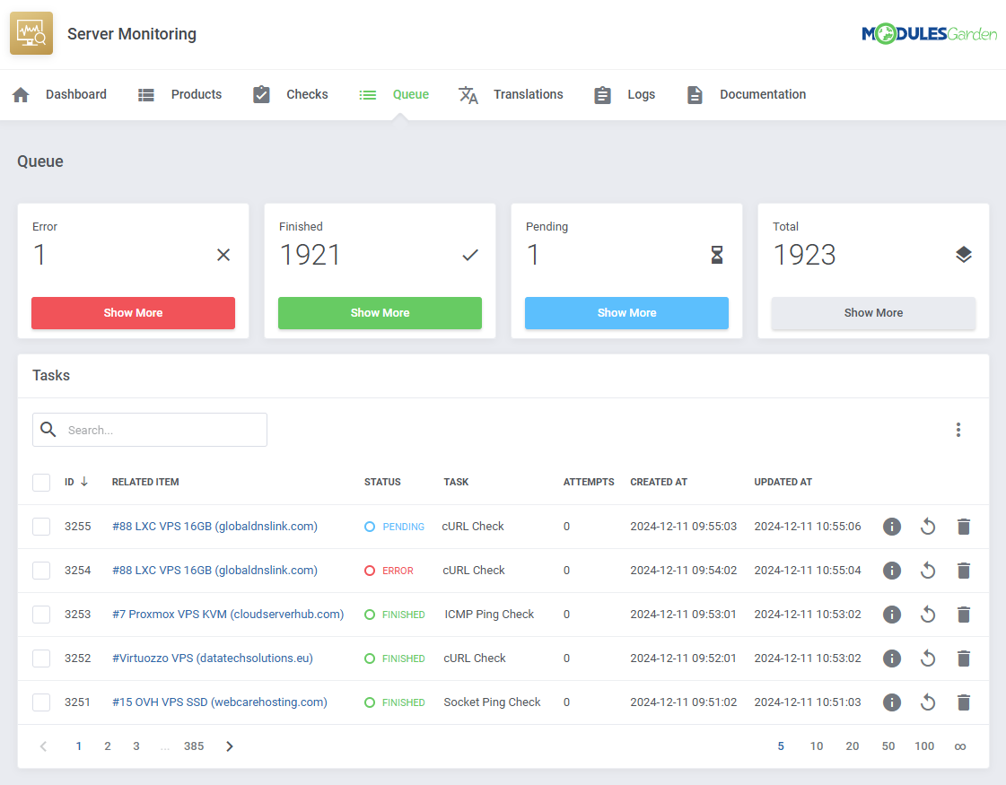Click the checkmark icon in Finished card
Screen dimensions: 1006x785
click(470, 256)
